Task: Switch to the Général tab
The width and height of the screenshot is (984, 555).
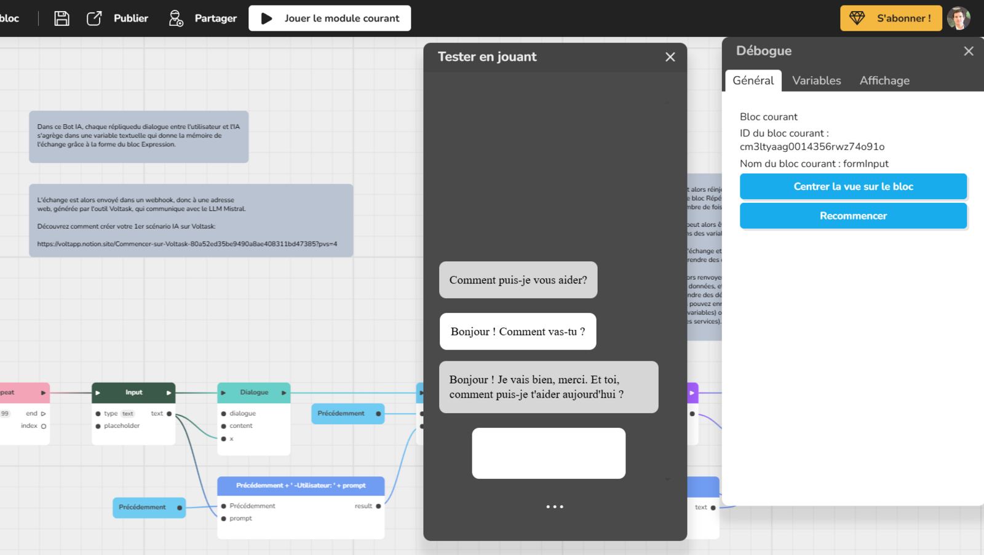Action: tap(753, 81)
